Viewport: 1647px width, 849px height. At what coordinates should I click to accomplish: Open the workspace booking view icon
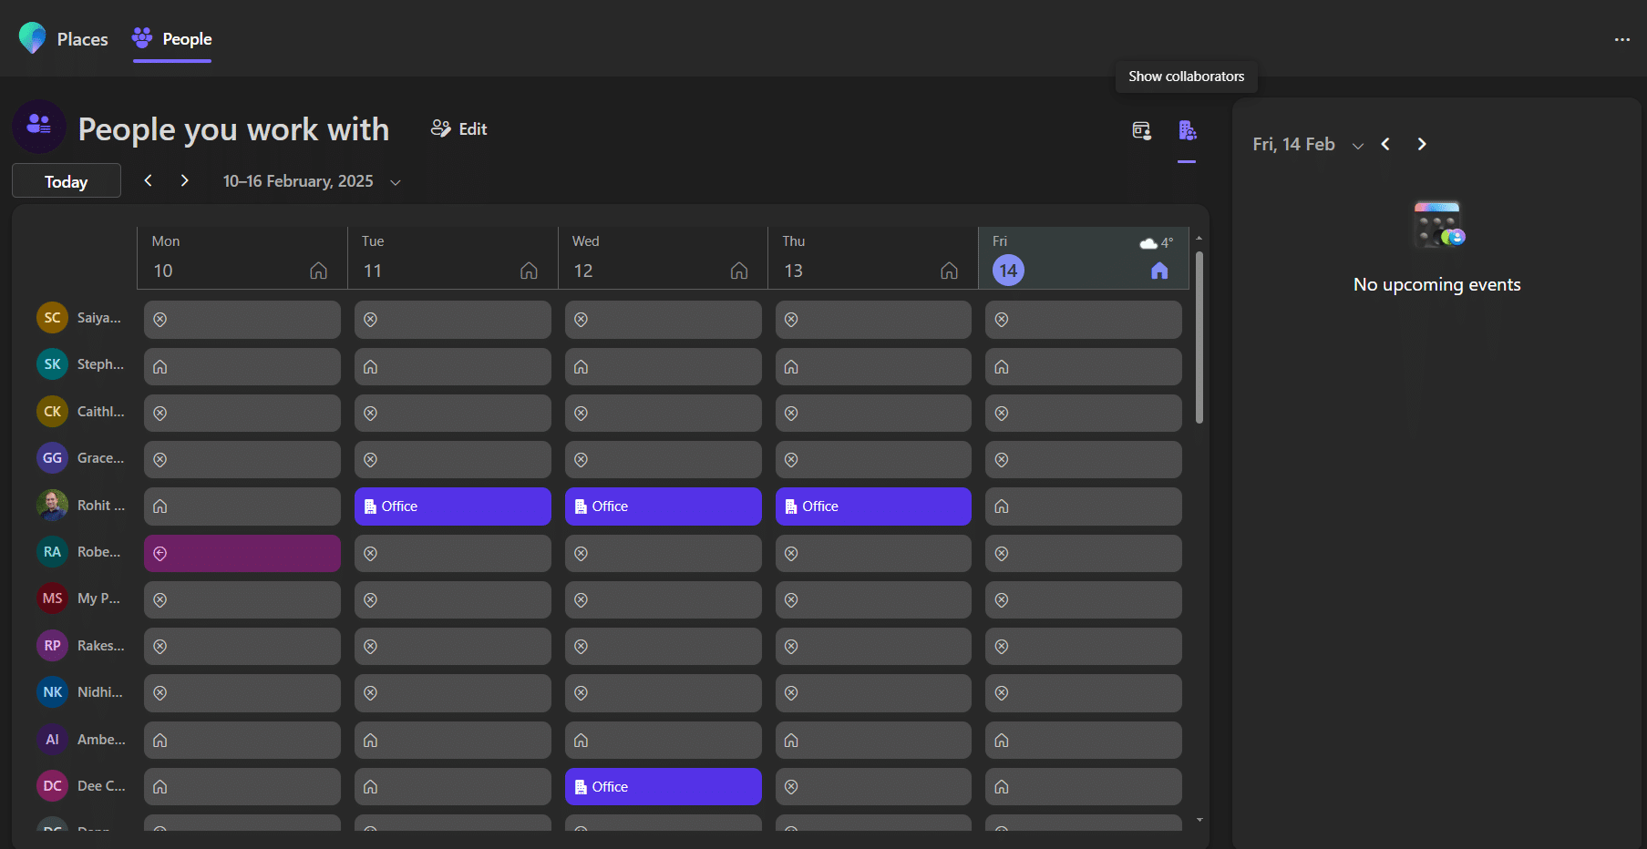pos(1141,130)
